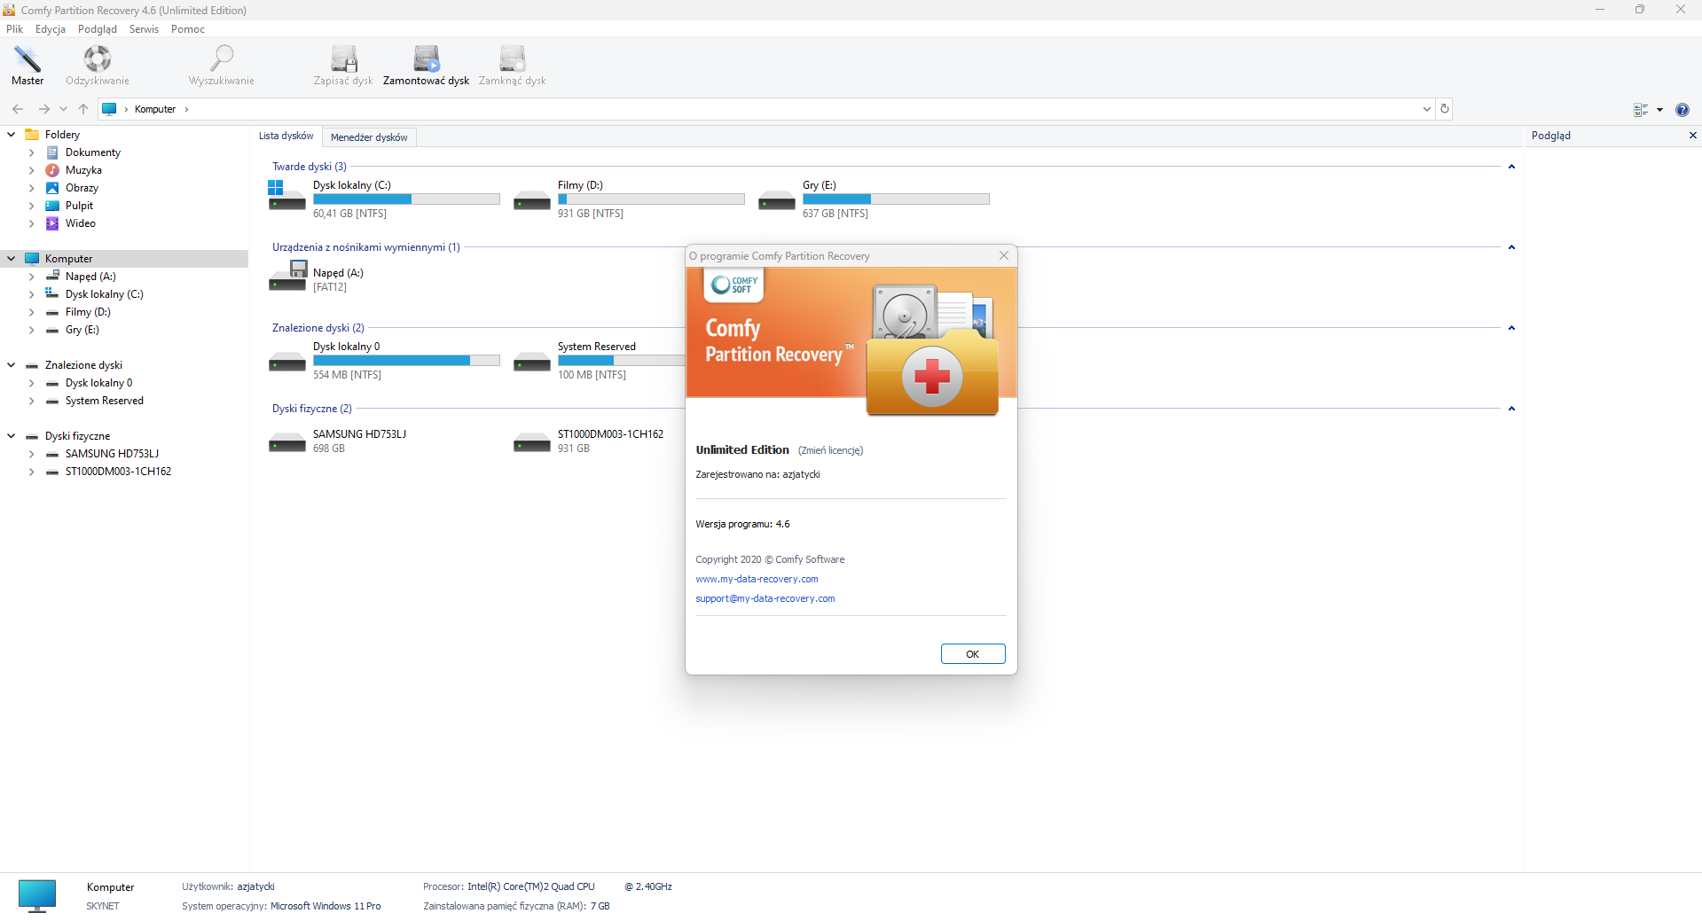
Task: Open the help question mark icon
Action: [1682, 110]
